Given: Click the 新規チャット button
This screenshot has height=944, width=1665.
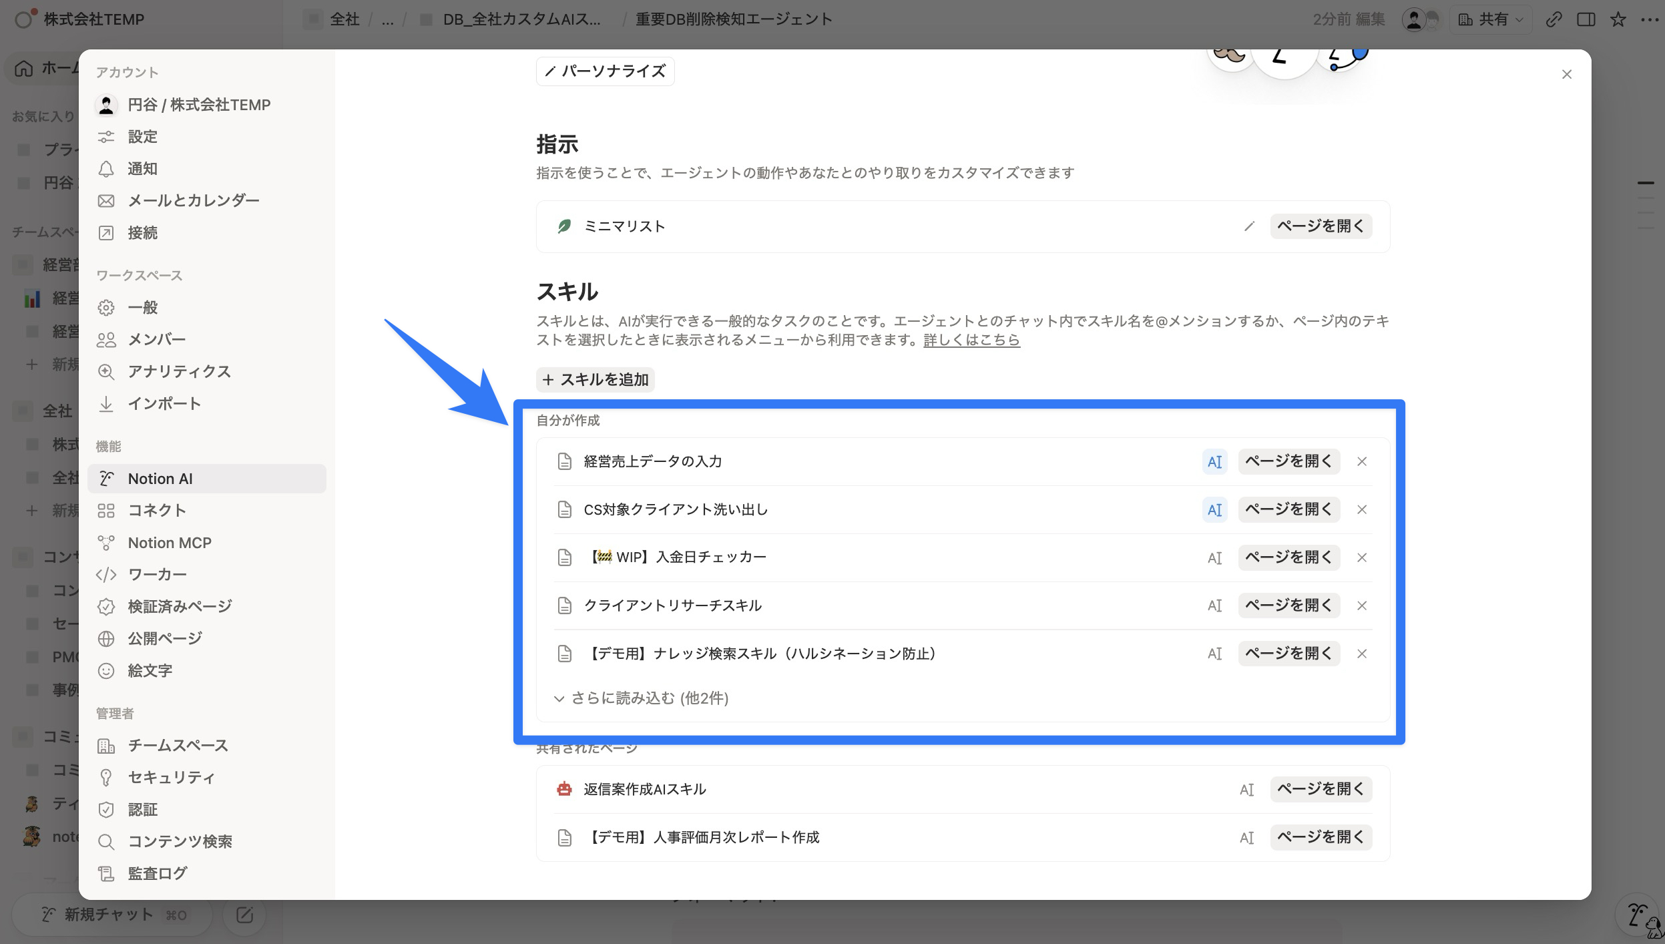Looking at the screenshot, I should pyautogui.click(x=113, y=915).
